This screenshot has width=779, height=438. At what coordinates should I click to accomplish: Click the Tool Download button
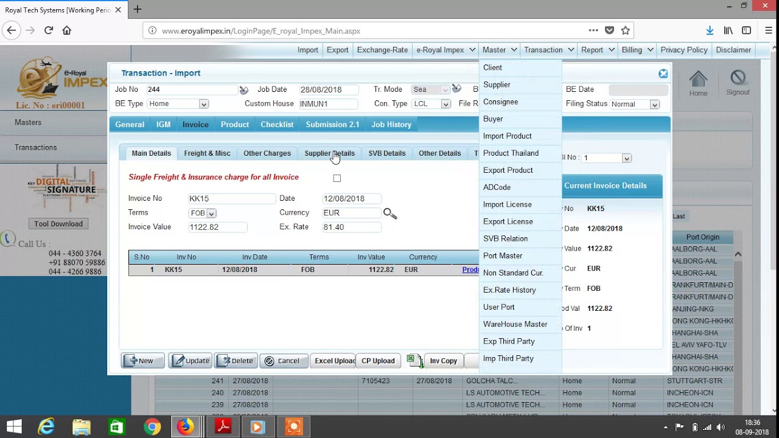pos(58,224)
